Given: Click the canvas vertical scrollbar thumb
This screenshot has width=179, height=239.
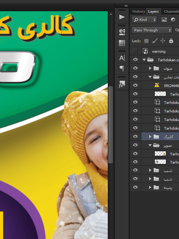Looking at the screenshot, I should 111,125.
